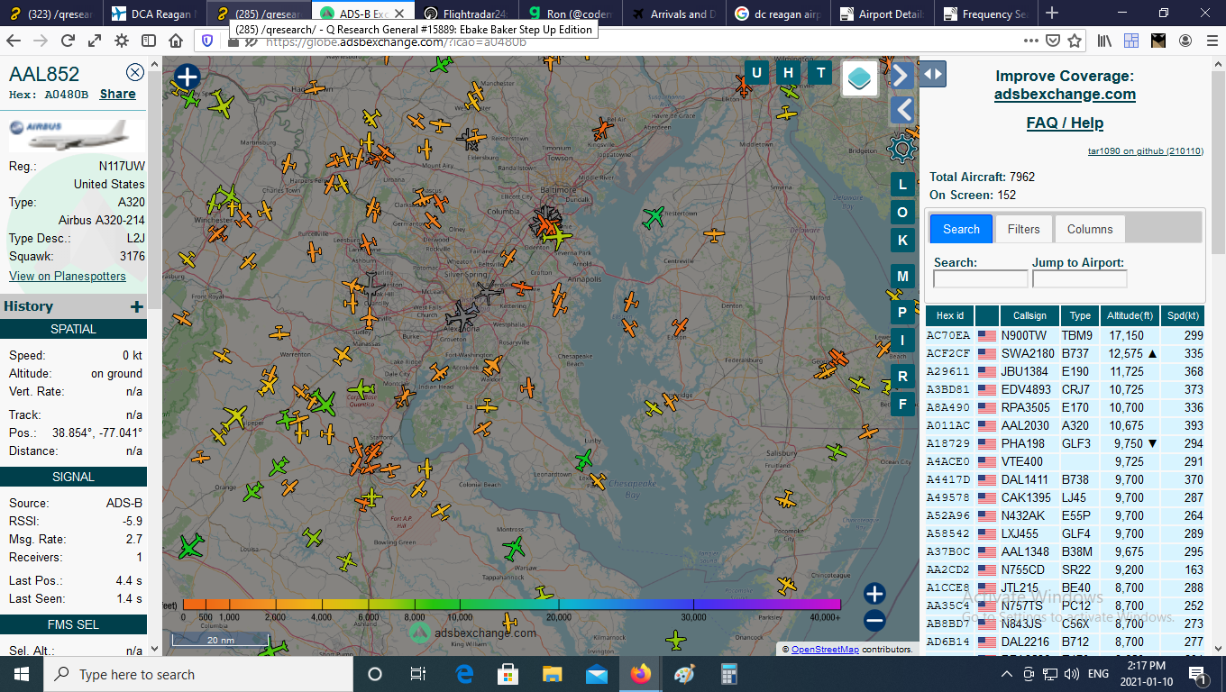Close the ADS-B Exchange browser tab

point(401,14)
